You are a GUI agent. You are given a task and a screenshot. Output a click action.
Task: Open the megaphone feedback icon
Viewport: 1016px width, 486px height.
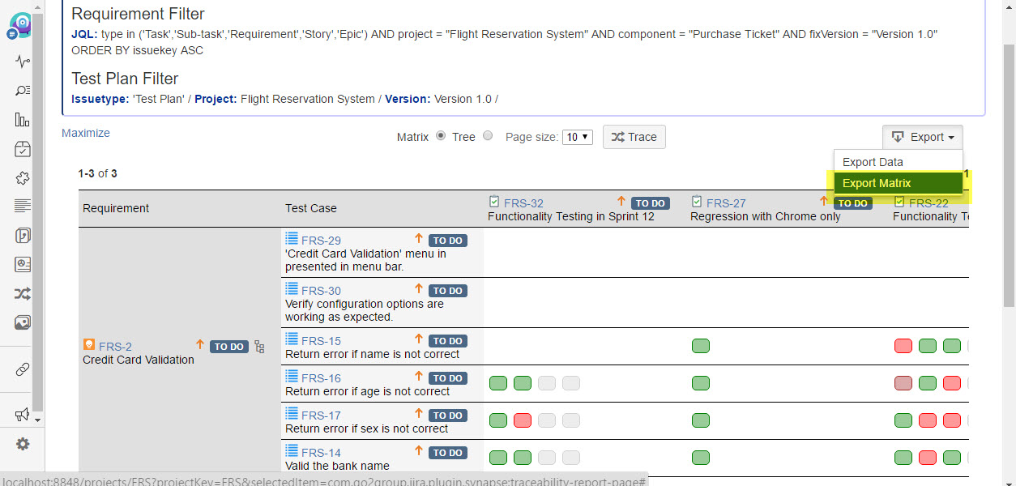click(x=23, y=415)
